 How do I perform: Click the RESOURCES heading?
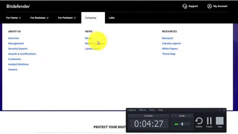[170, 31]
